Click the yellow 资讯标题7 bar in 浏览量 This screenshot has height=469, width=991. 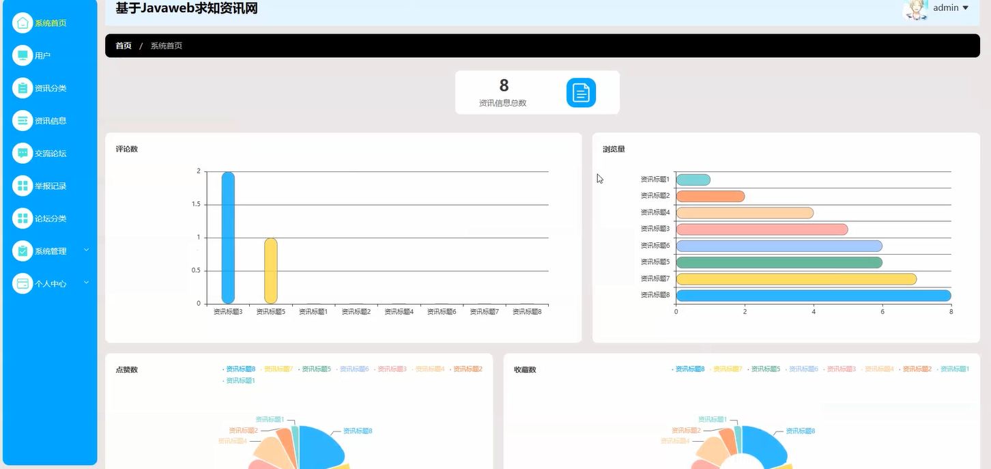coord(796,279)
